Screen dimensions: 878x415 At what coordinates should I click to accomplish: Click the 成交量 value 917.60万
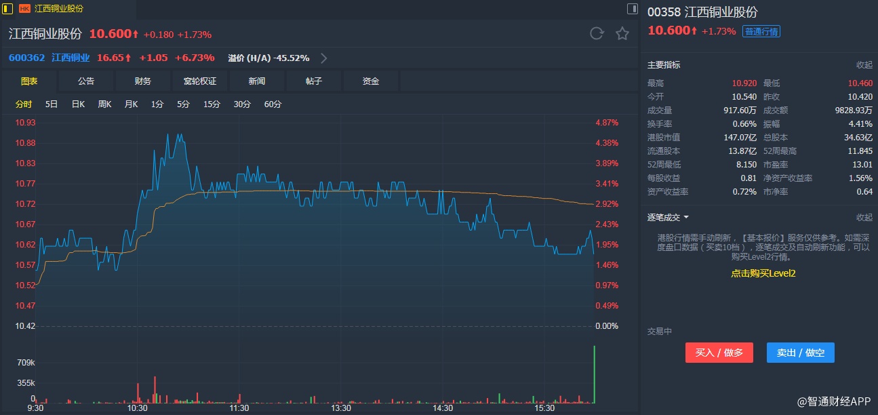pyautogui.click(x=740, y=110)
